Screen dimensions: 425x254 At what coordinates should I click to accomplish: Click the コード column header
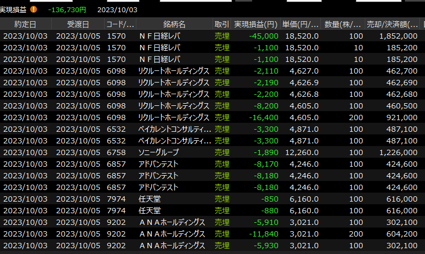point(120,24)
